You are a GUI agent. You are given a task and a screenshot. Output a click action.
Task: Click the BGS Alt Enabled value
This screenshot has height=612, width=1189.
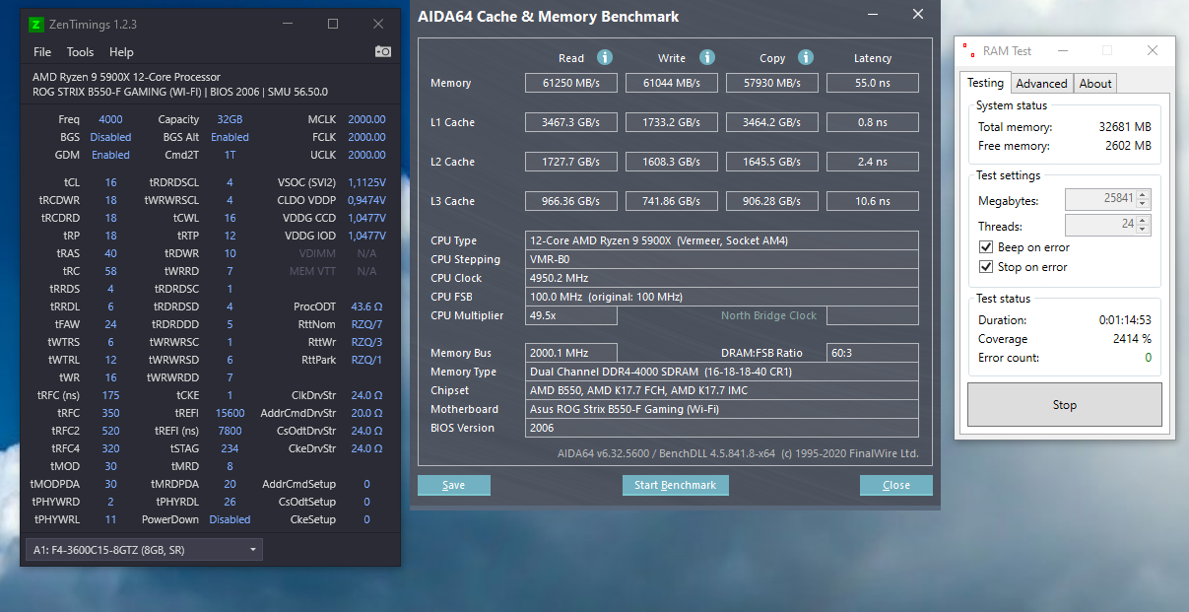pos(230,137)
